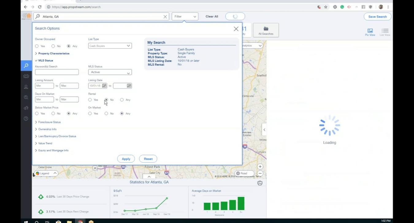414x223 pixels.
Task: Set Below Market Price to No
Action: (x=53, y=113)
